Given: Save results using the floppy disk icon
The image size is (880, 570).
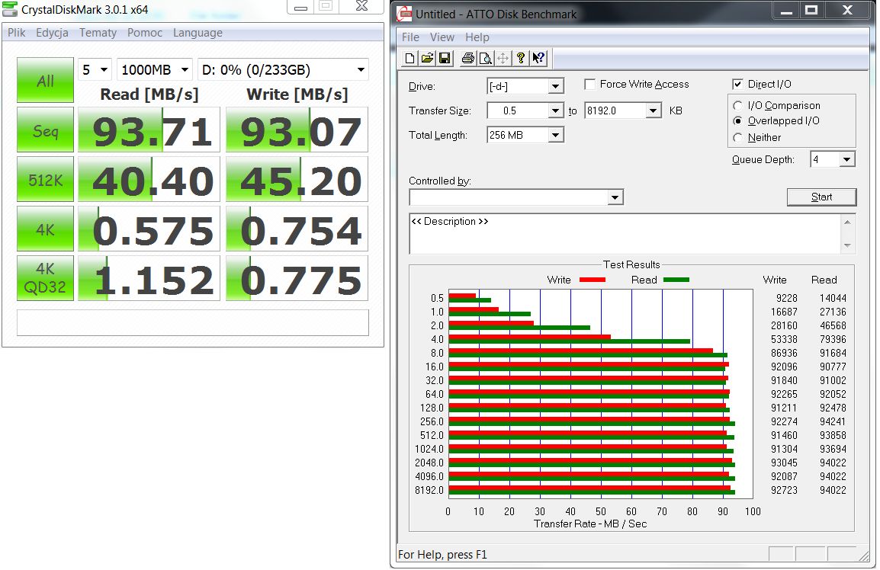Looking at the screenshot, I should (445, 59).
